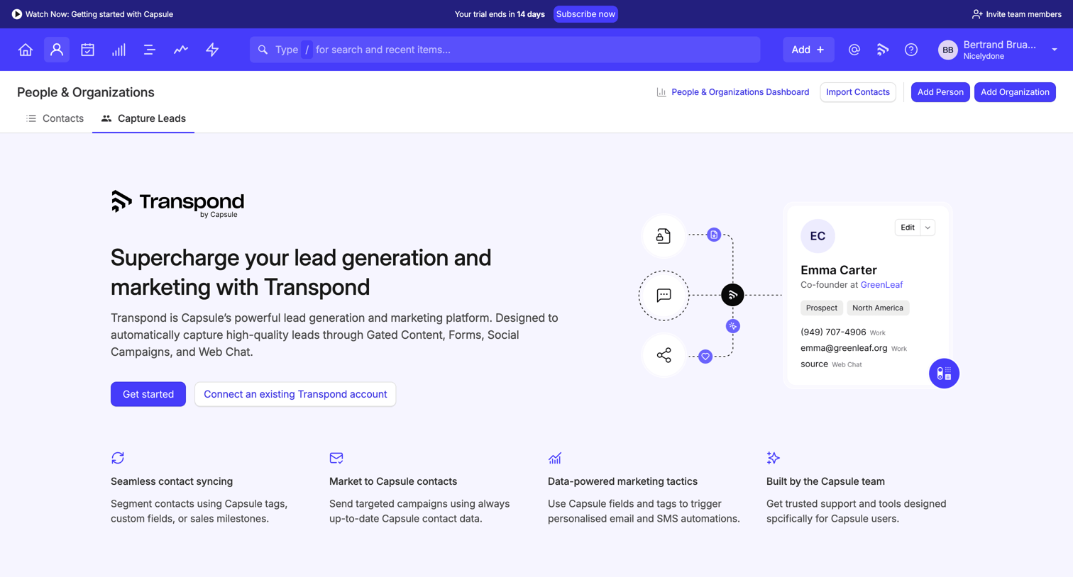
Task: Click the Add Person button
Action: click(940, 92)
